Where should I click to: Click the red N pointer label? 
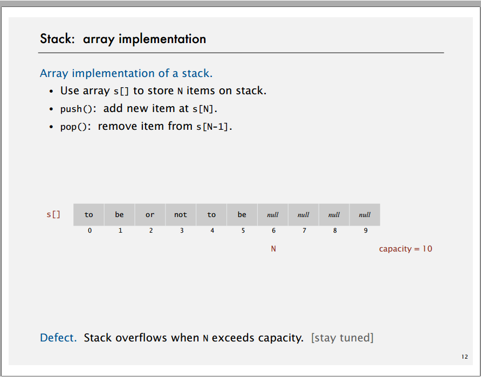pyautogui.click(x=273, y=249)
